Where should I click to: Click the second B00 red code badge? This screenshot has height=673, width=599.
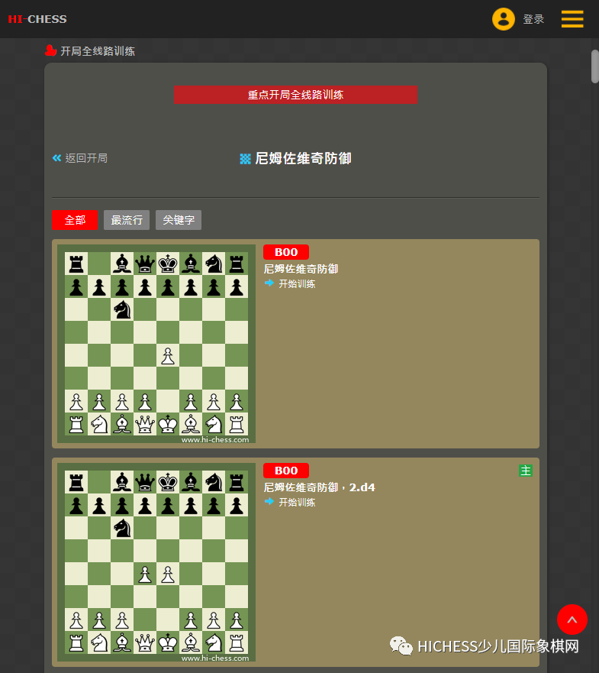tap(286, 471)
